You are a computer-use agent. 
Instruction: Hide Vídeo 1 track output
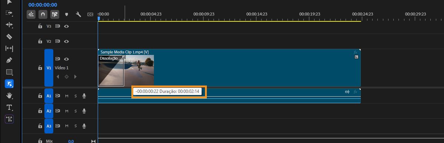click(67, 59)
